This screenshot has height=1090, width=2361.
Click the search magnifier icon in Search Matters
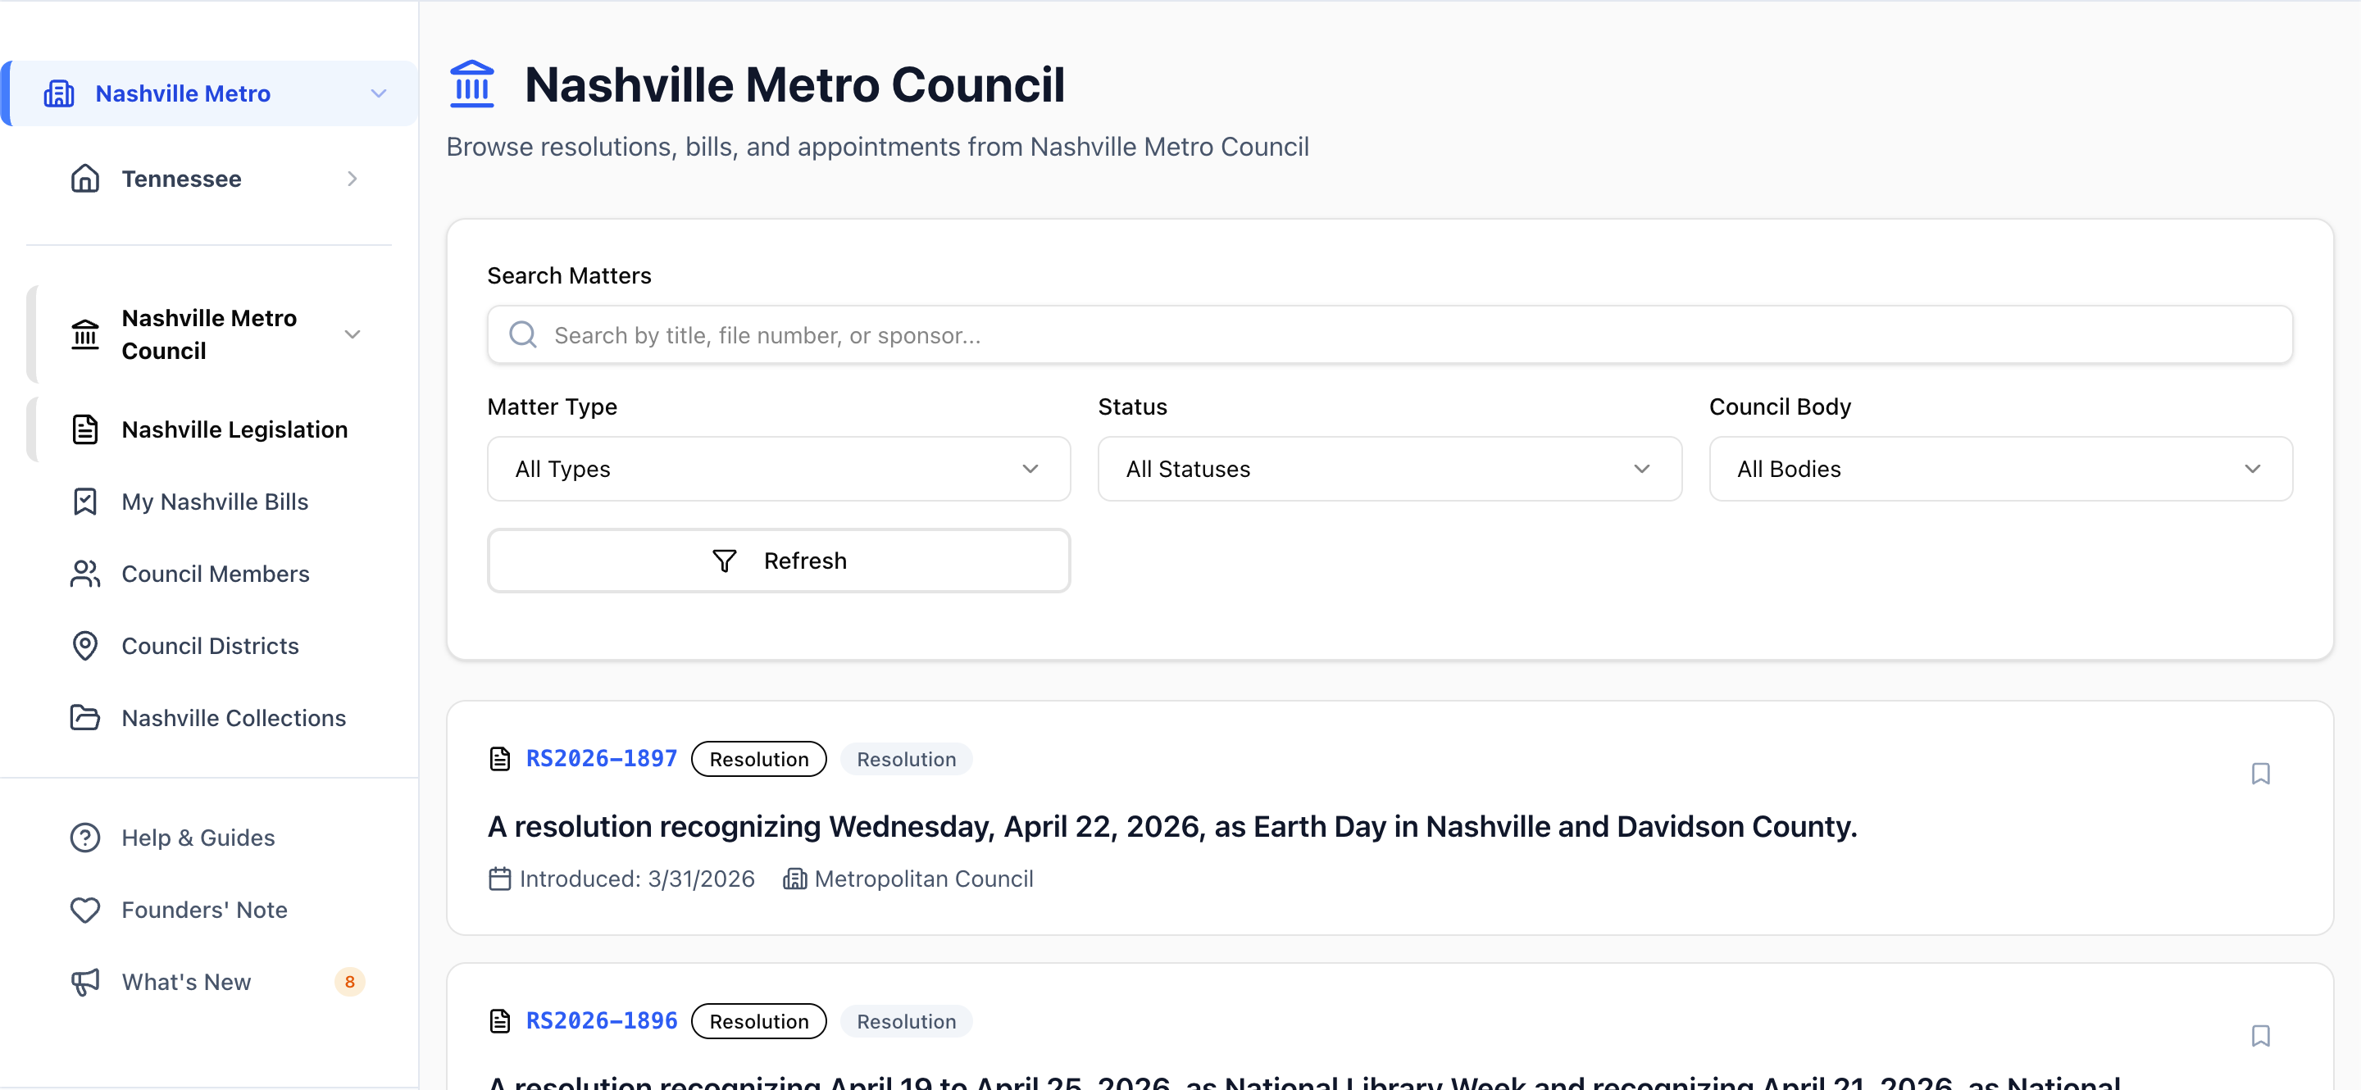click(521, 334)
